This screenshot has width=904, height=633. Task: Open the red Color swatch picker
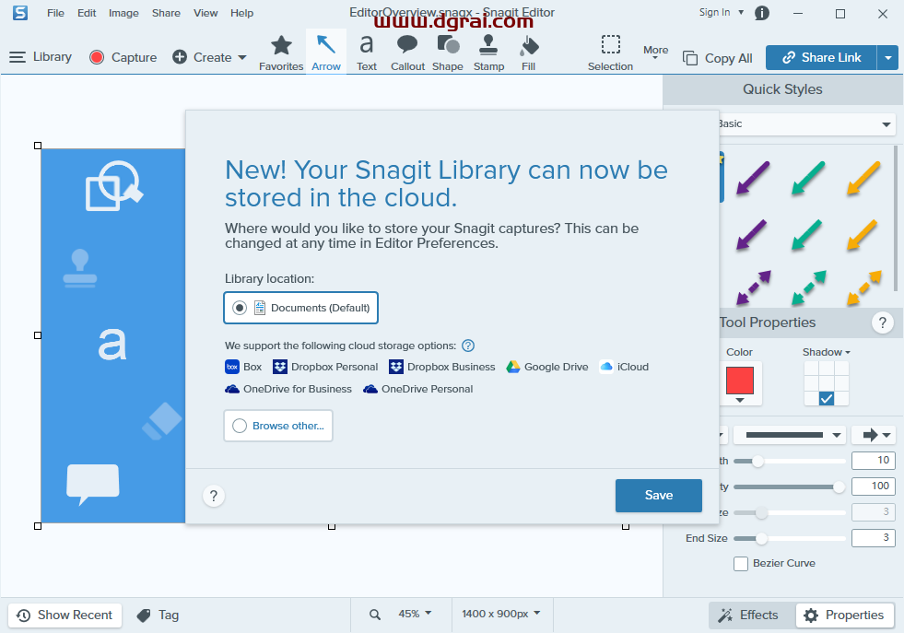point(740,383)
